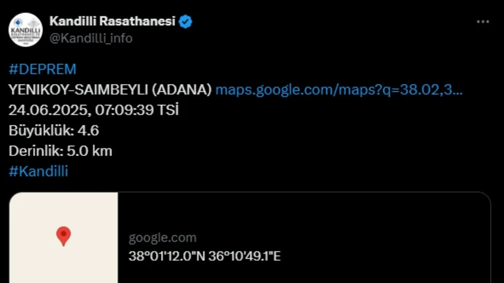The height and width of the screenshot is (283, 504).
Task: Click the Kandilli Rasathanesi display name
Action: 112,21
